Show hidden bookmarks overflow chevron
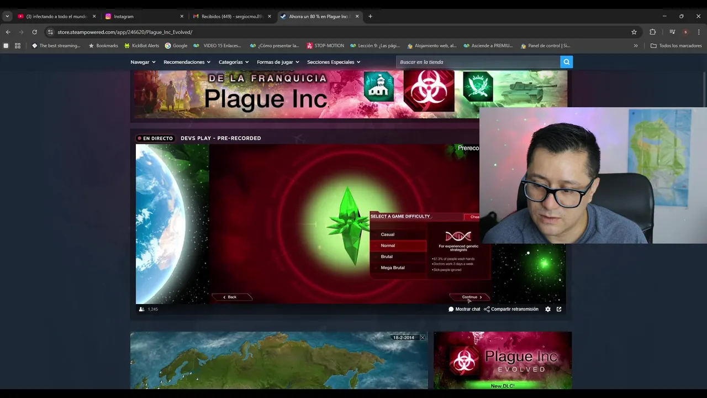Viewport: 707px width, 398px height. (636, 46)
